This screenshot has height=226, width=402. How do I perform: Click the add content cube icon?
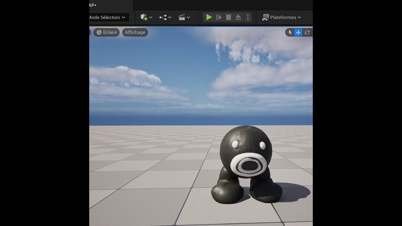coord(144,17)
